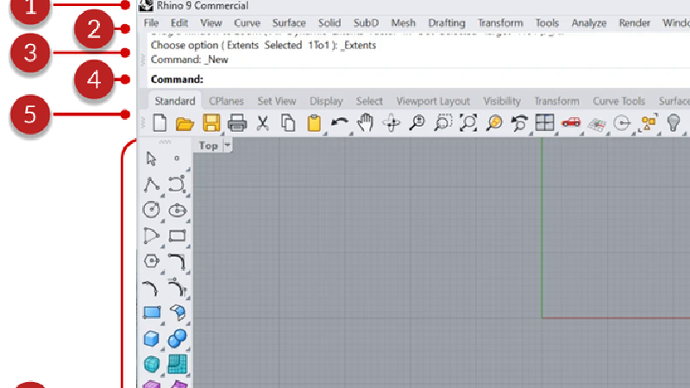690x388 pixels.
Task: Open the Transform menu in menu bar
Action: (x=500, y=23)
